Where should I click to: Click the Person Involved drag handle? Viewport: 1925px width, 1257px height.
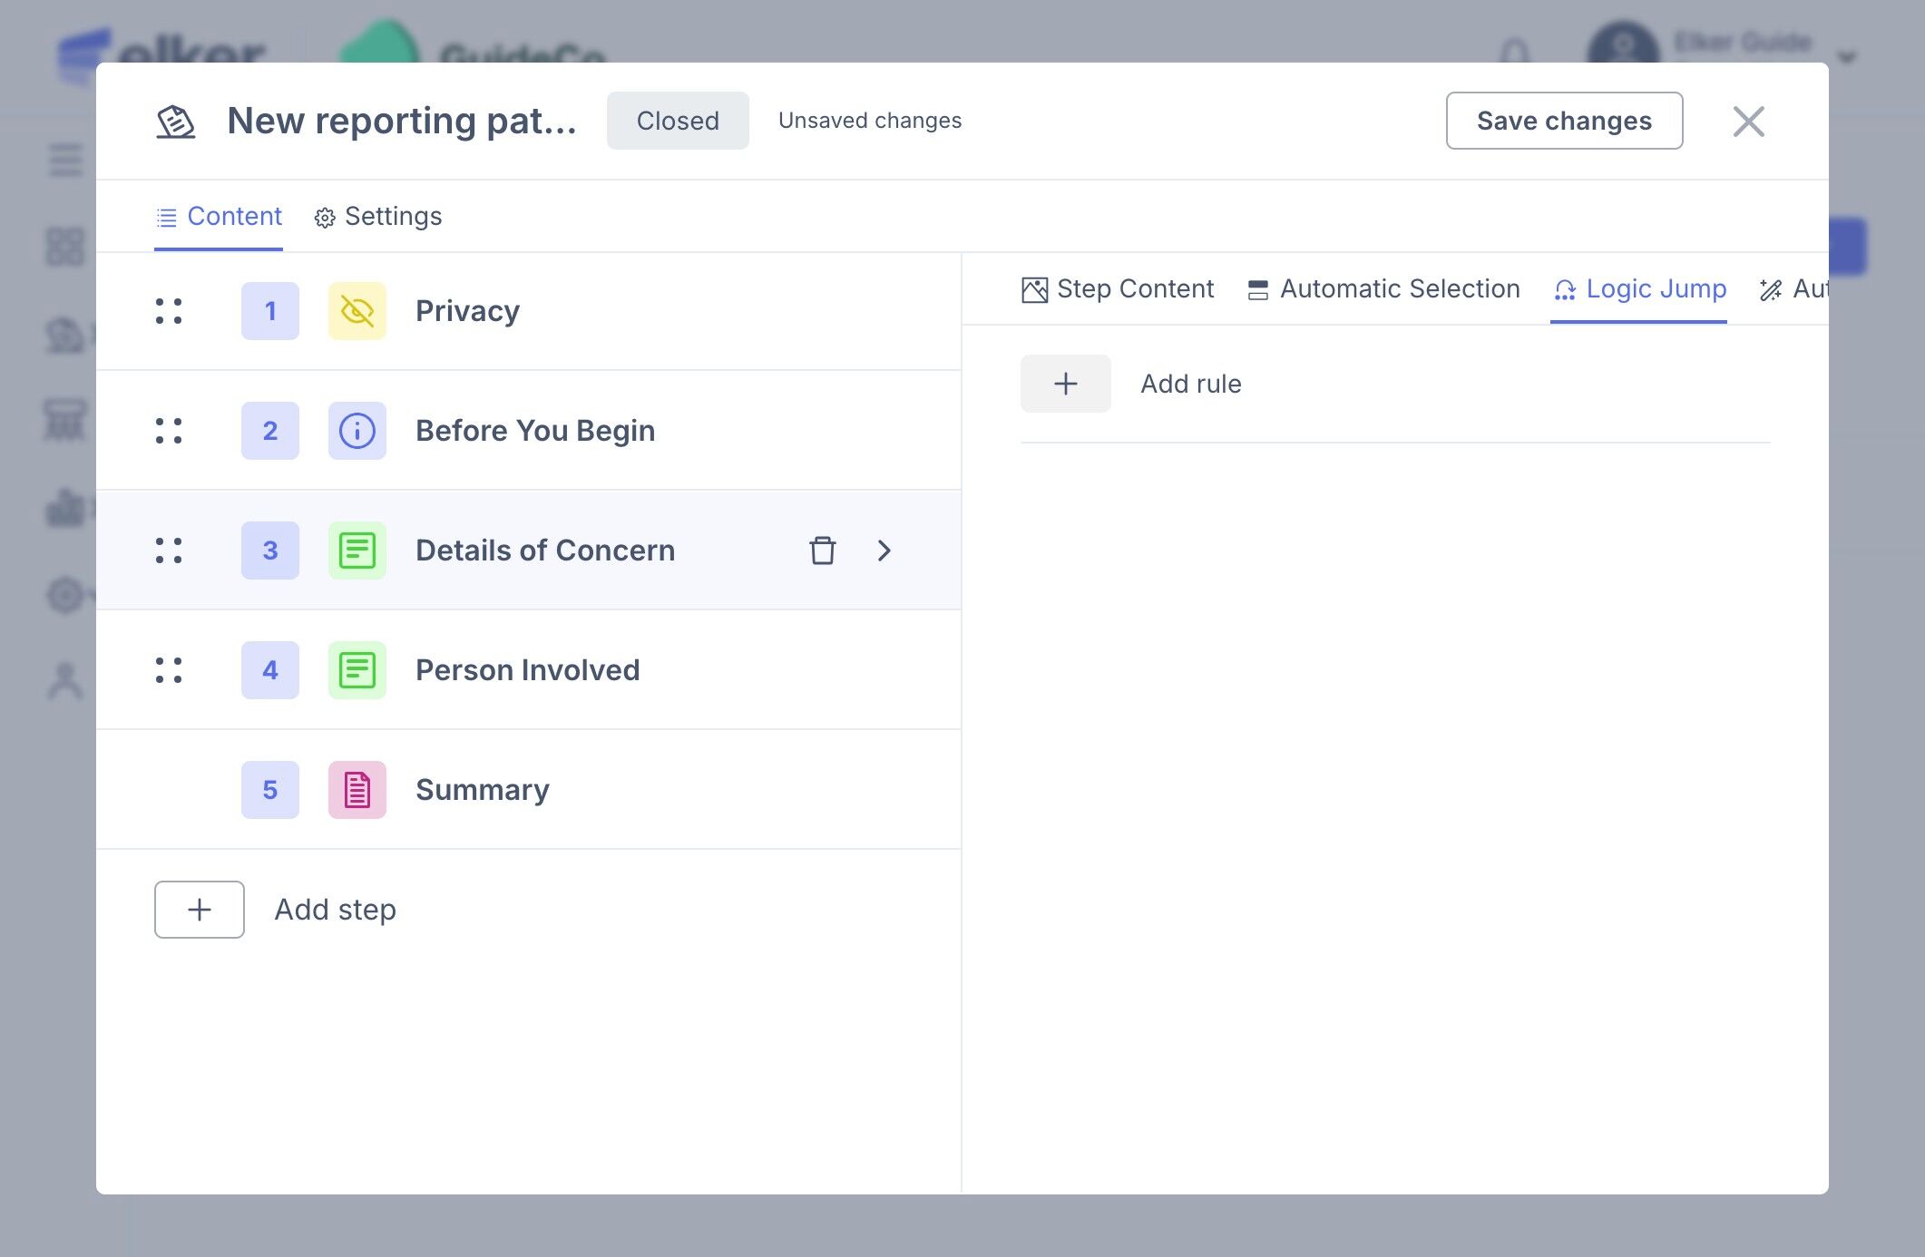click(169, 670)
